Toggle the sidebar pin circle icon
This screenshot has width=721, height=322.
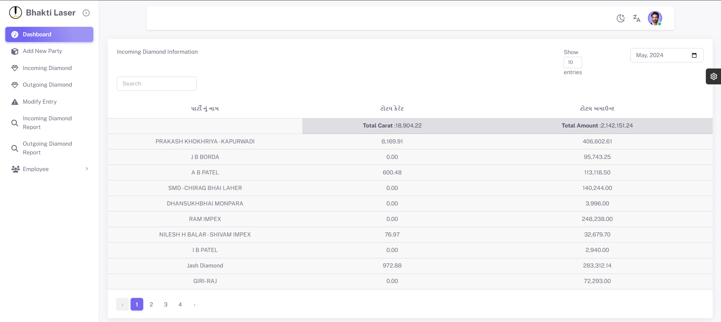(86, 13)
